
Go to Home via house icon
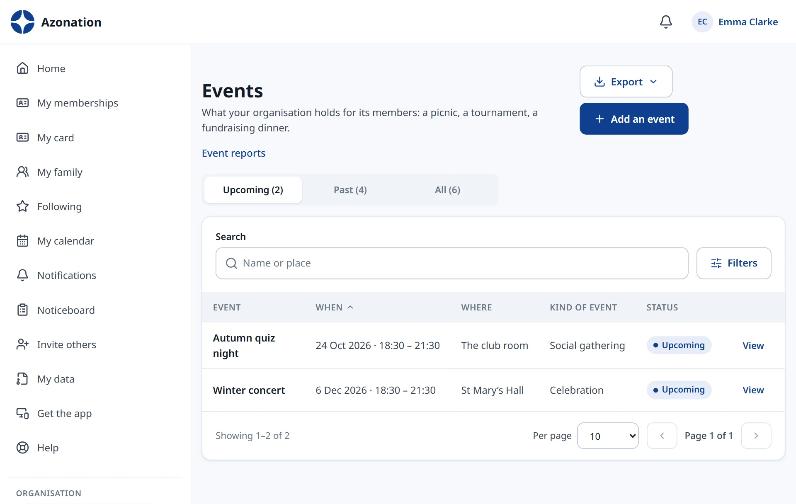click(22, 68)
